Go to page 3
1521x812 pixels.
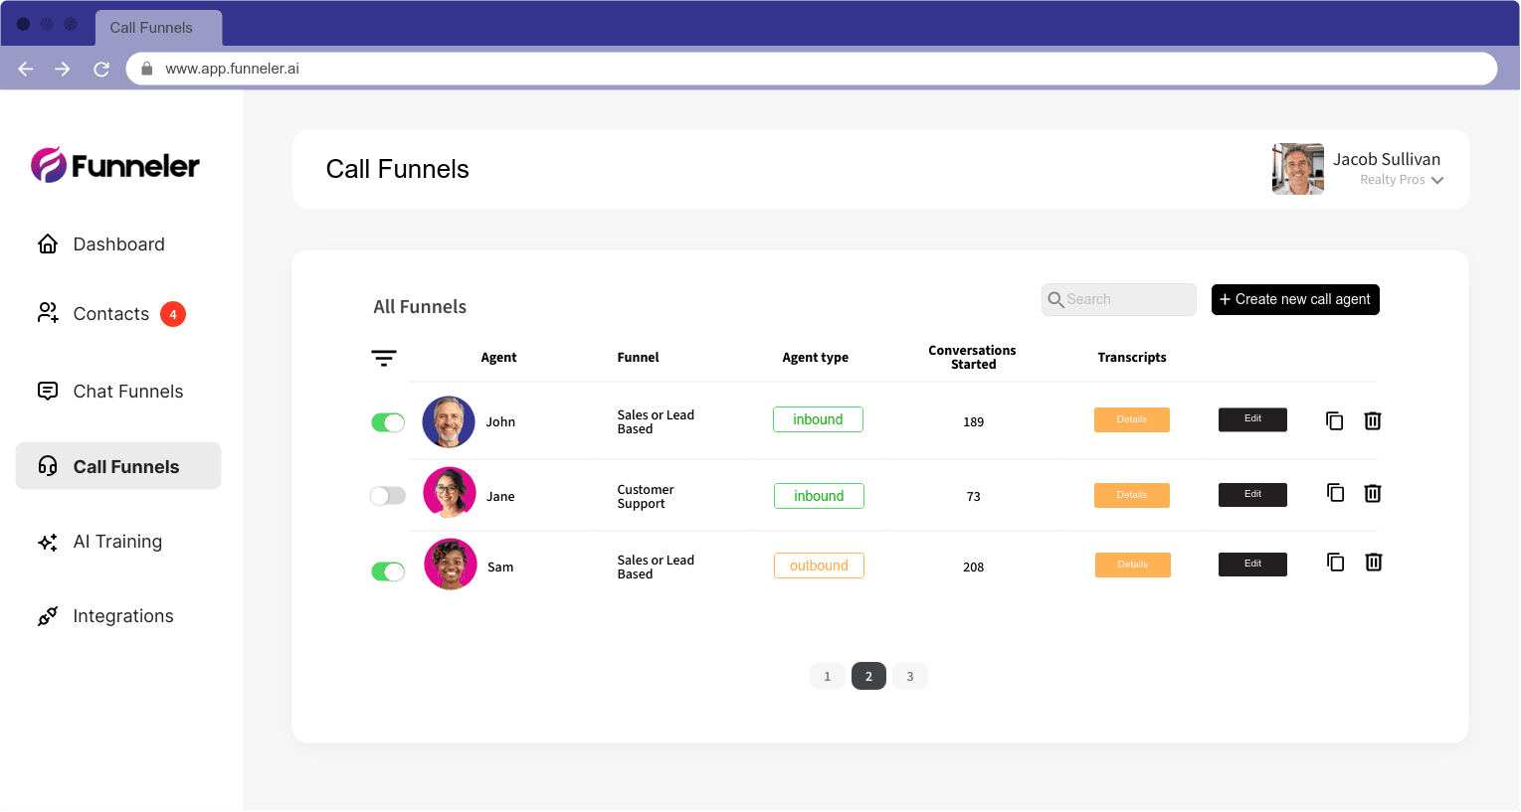click(x=910, y=676)
